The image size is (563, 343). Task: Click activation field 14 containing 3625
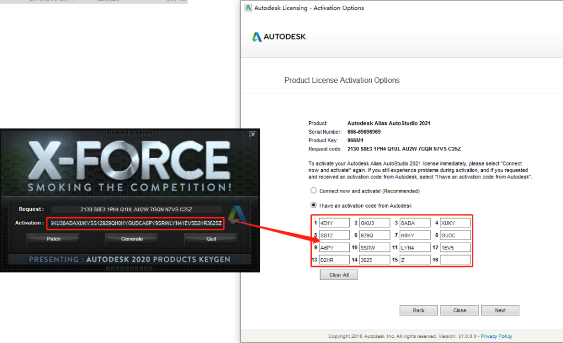pos(374,260)
